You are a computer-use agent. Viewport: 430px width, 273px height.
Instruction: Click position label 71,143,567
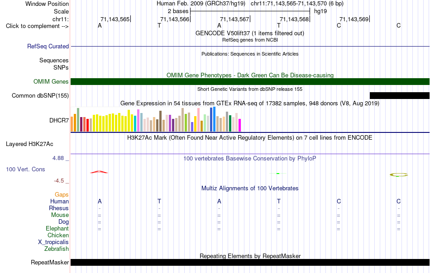(234, 19)
